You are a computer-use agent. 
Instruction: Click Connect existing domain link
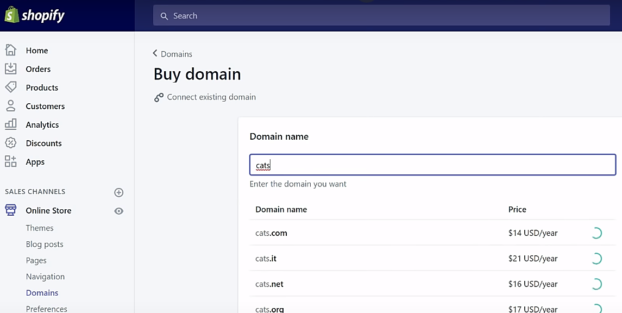[211, 97]
